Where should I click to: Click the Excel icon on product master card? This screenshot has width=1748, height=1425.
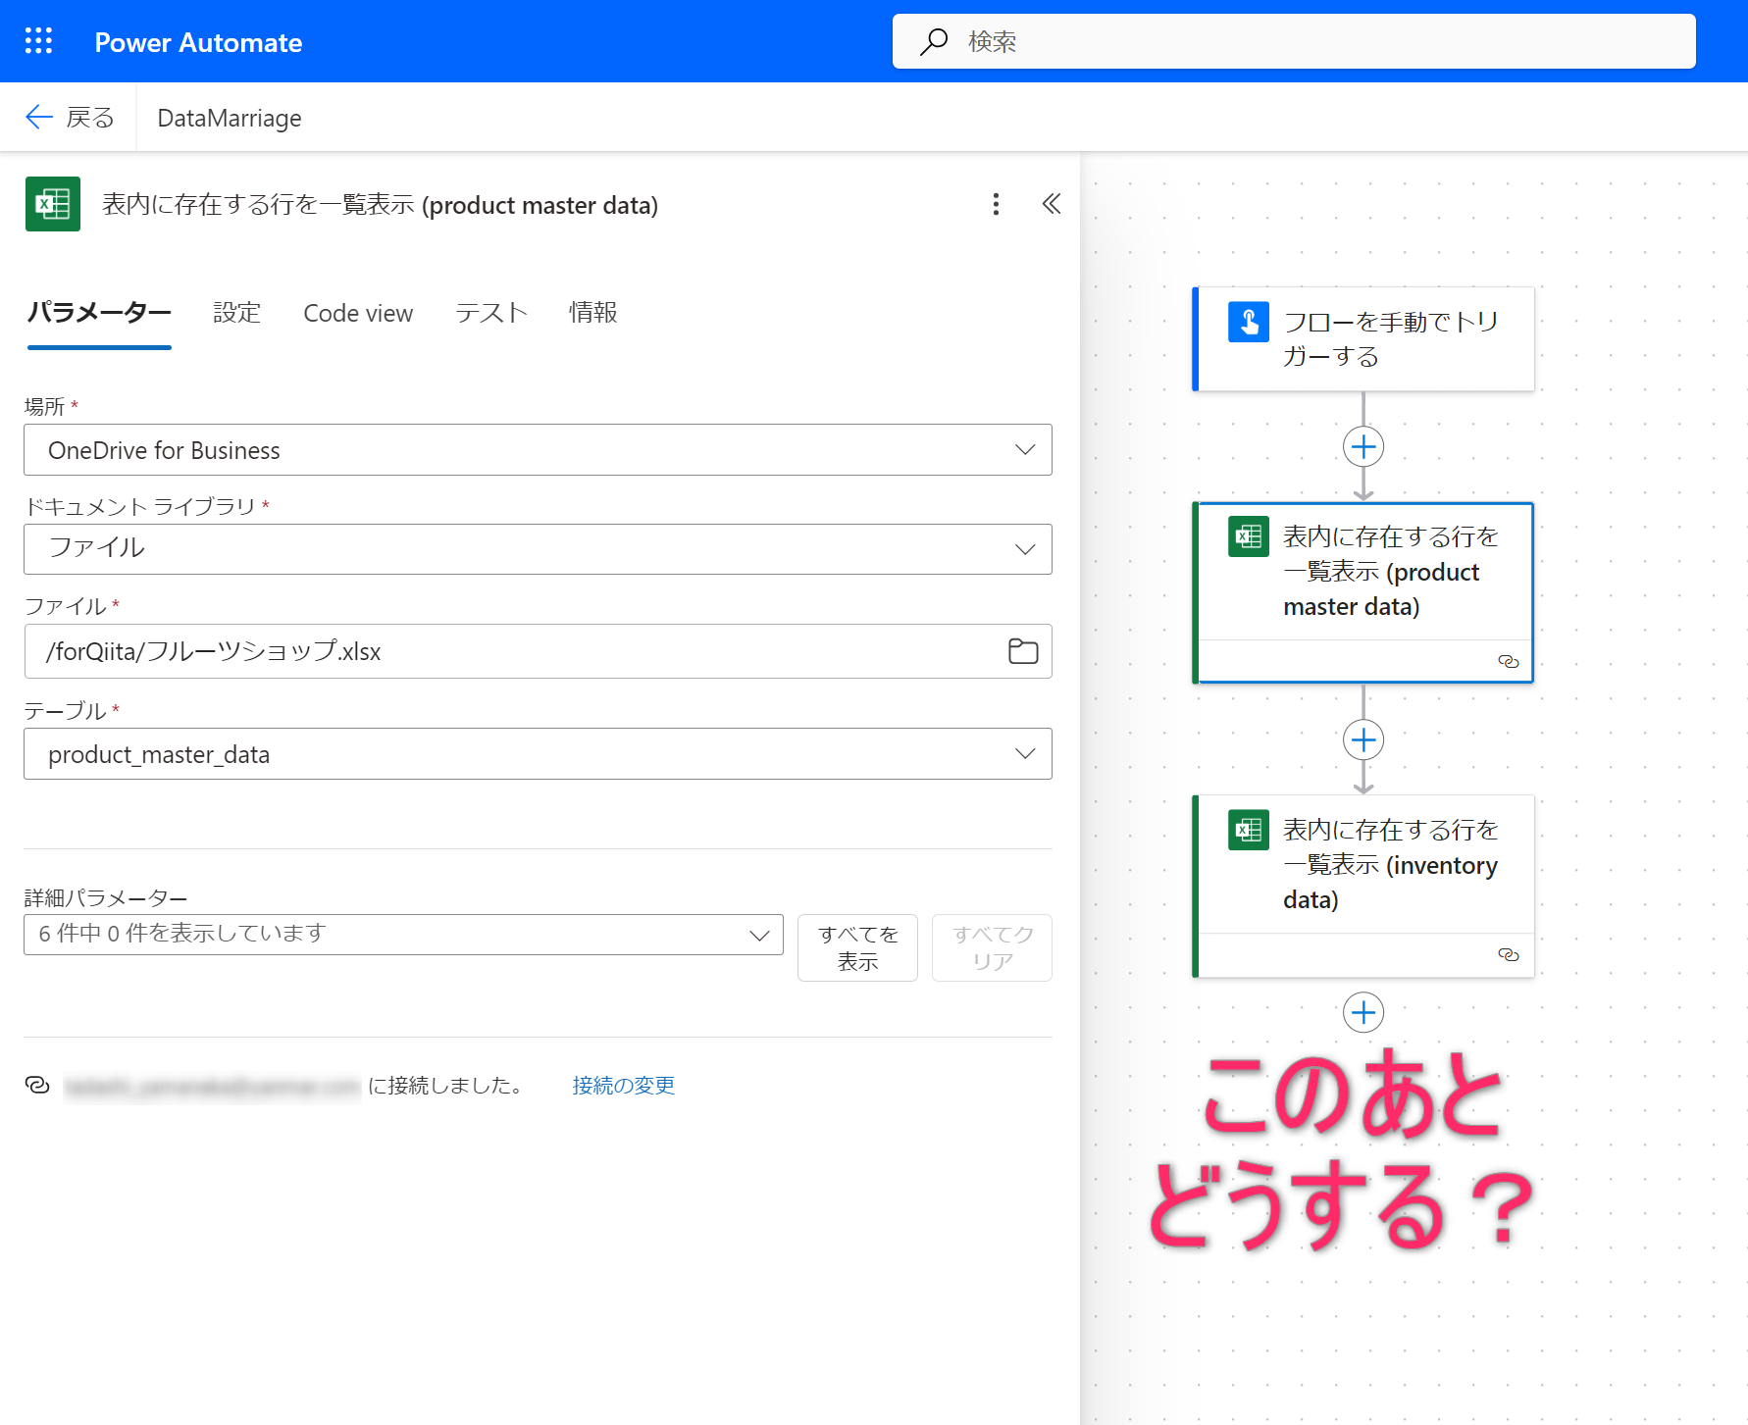tap(1249, 536)
